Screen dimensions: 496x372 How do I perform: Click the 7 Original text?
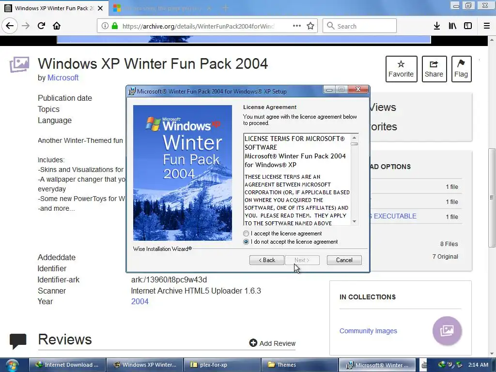(445, 257)
